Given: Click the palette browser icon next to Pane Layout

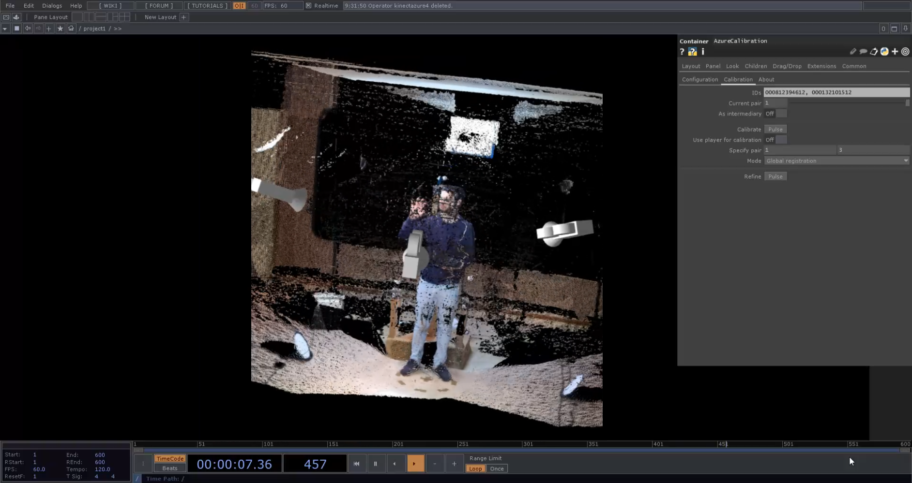Looking at the screenshot, I should (16, 17).
